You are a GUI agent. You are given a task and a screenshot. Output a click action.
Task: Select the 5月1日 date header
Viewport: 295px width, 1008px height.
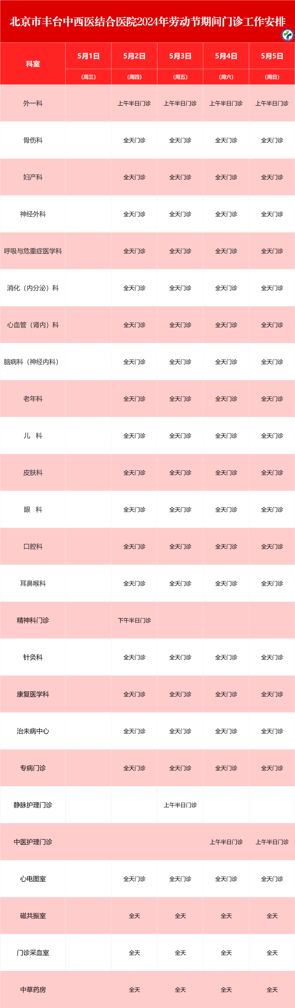tap(88, 56)
